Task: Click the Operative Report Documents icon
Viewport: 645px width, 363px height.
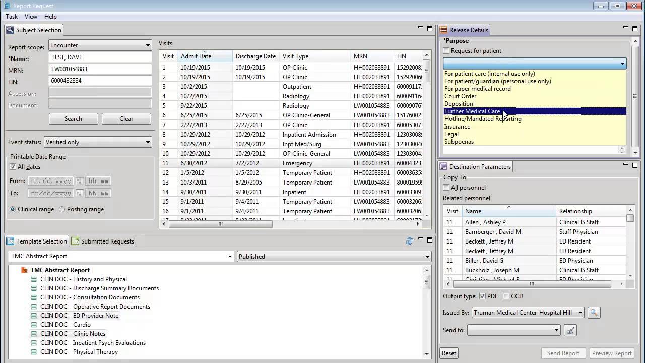Action: (34, 307)
